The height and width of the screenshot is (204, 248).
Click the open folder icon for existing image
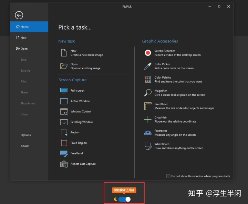pyautogui.click(x=64, y=66)
